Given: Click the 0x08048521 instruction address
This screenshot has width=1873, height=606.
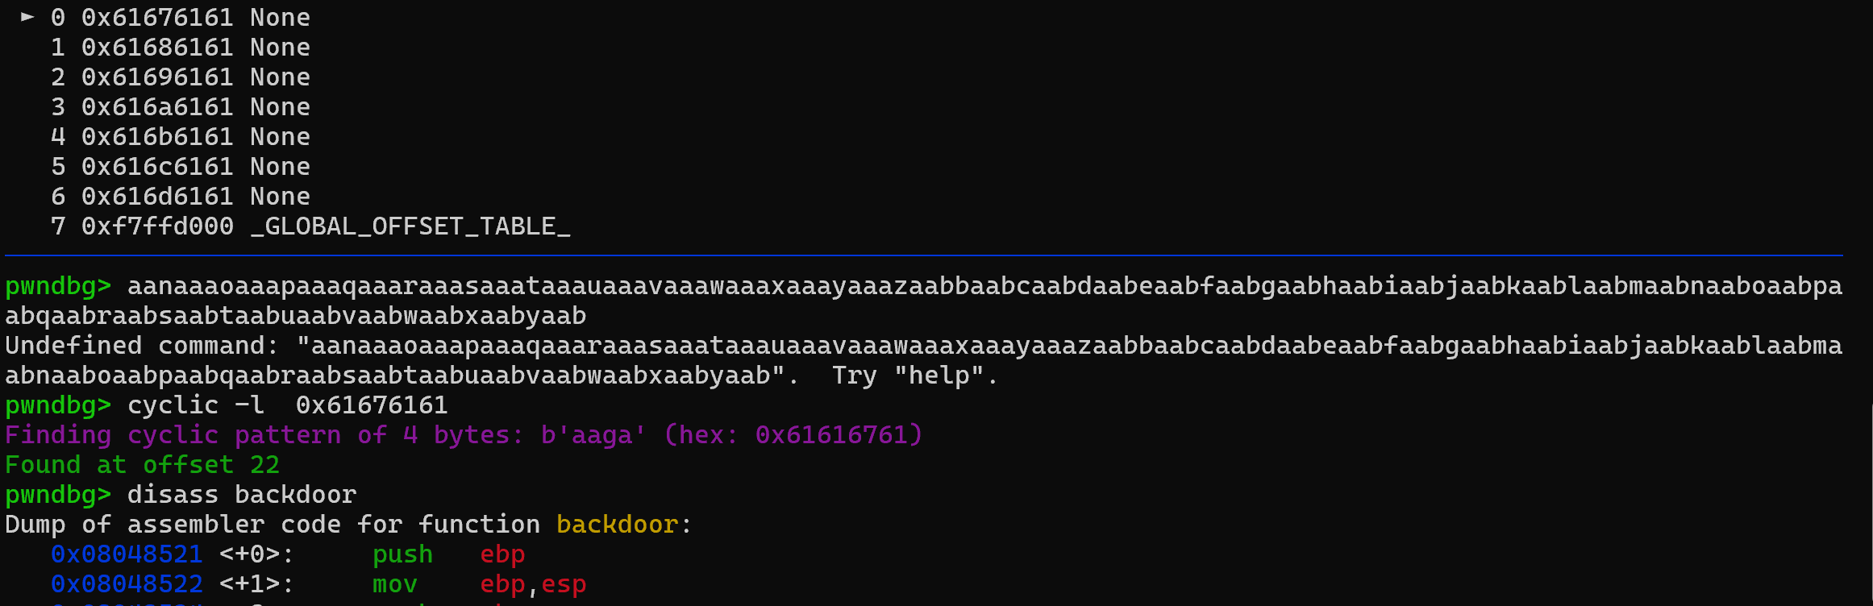Looking at the screenshot, I should click(127, 554).
